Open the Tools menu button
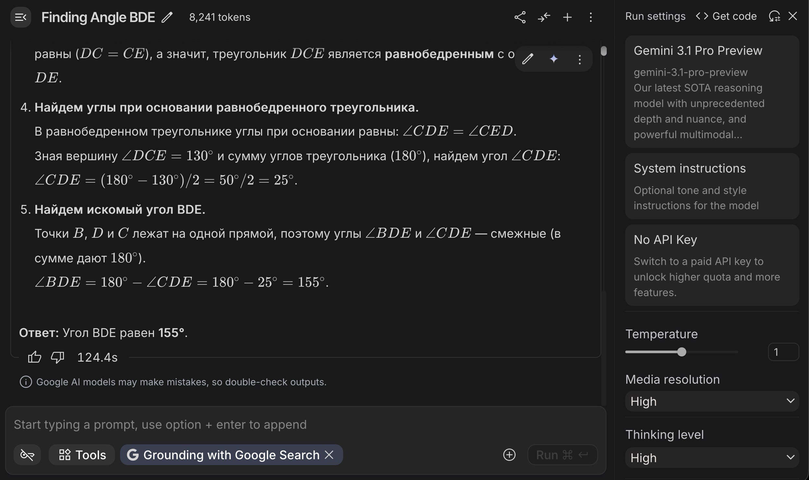809x480 pixels. tap(82, 455)
